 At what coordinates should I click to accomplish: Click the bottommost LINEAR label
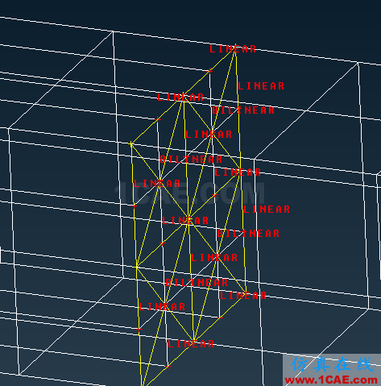click(x=191, y=344)
